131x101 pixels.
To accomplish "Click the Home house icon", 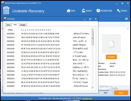I will [x=68, y=11].
